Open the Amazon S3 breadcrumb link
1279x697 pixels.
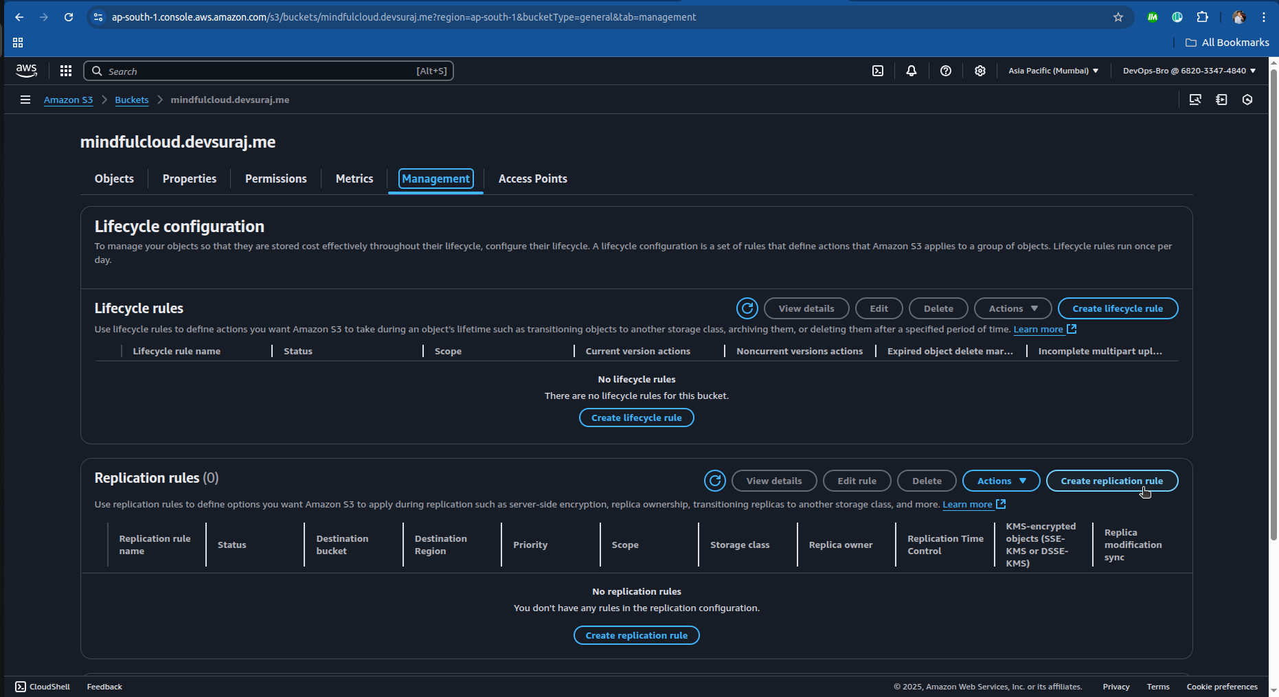click(68, 100)
